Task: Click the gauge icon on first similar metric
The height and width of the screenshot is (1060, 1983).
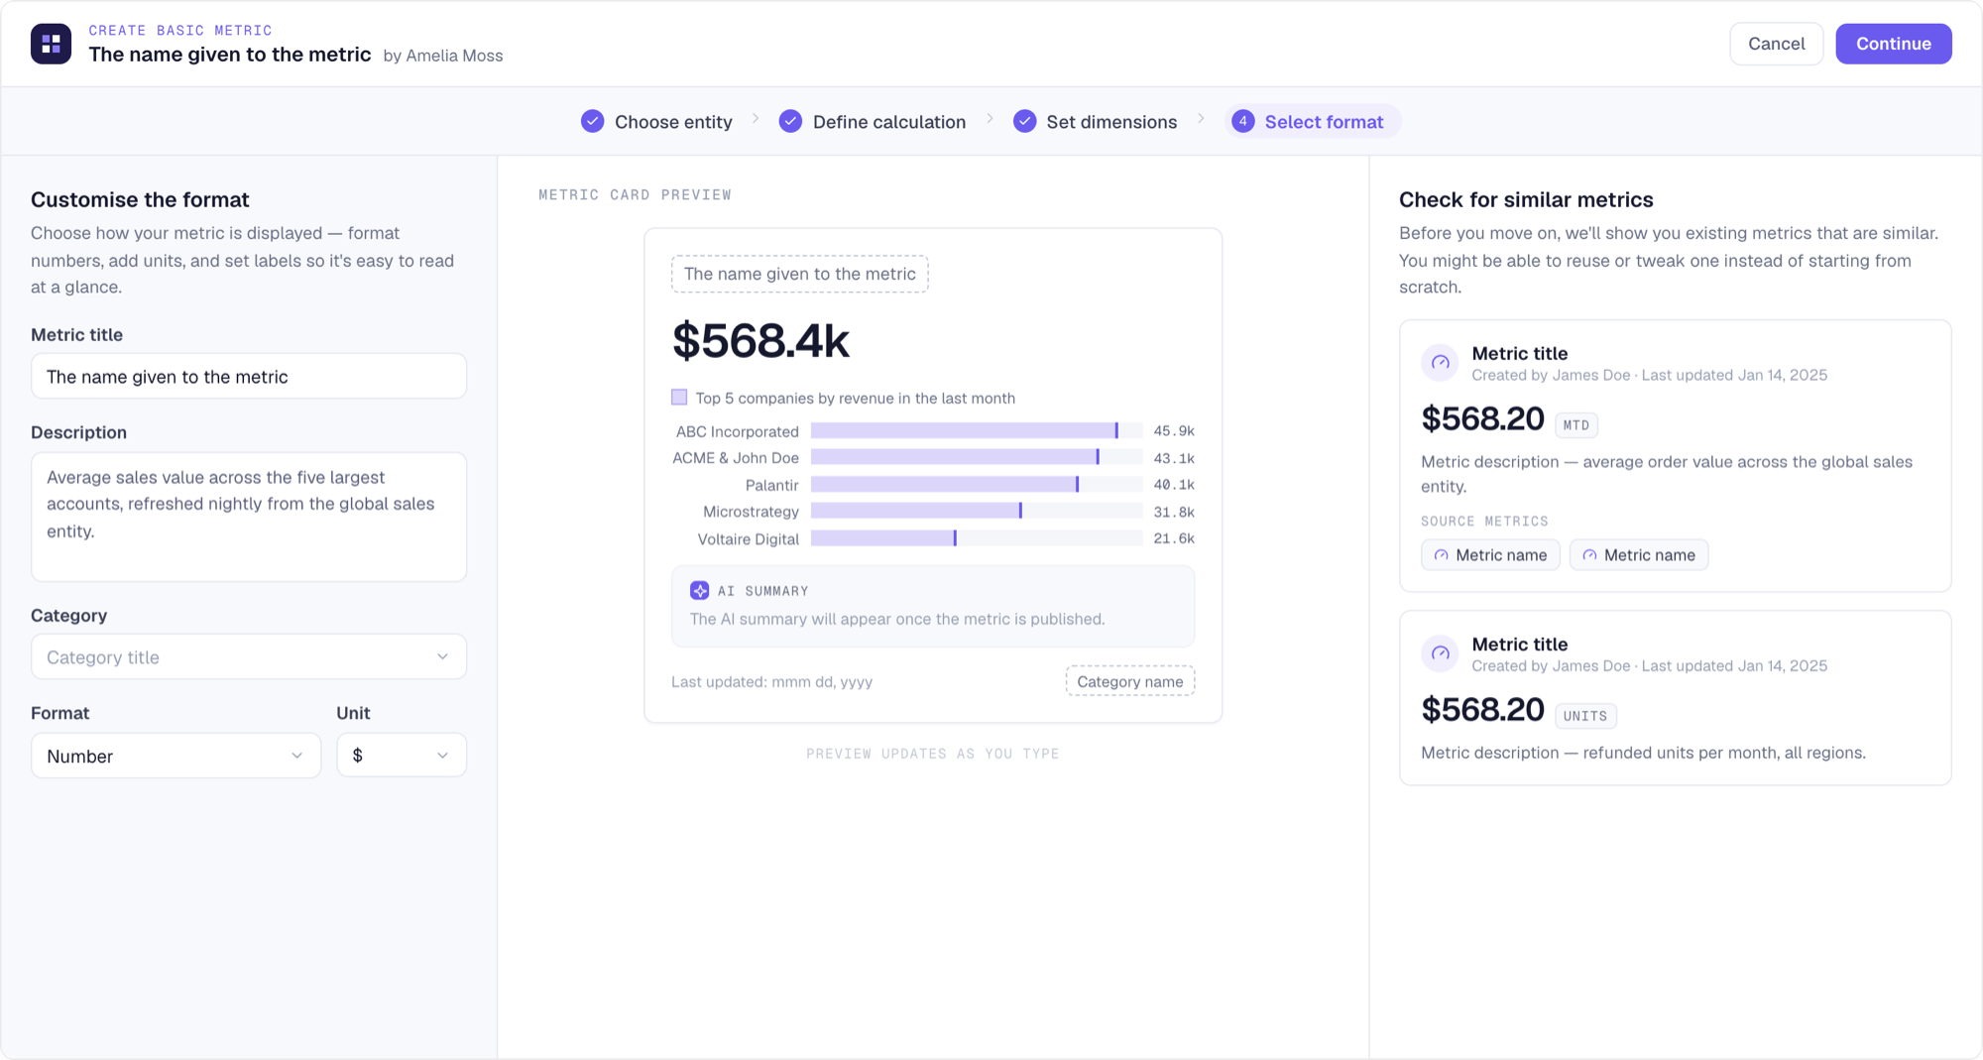Action: coord(1440,363)
